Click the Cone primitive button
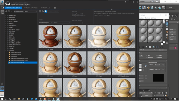 (x=172, y=30)
